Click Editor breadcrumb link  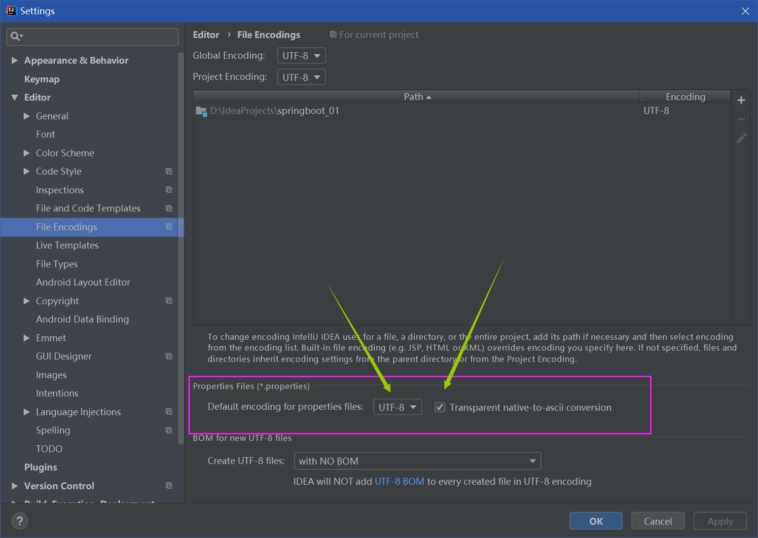pyautogui.click(x=206, y=35)
